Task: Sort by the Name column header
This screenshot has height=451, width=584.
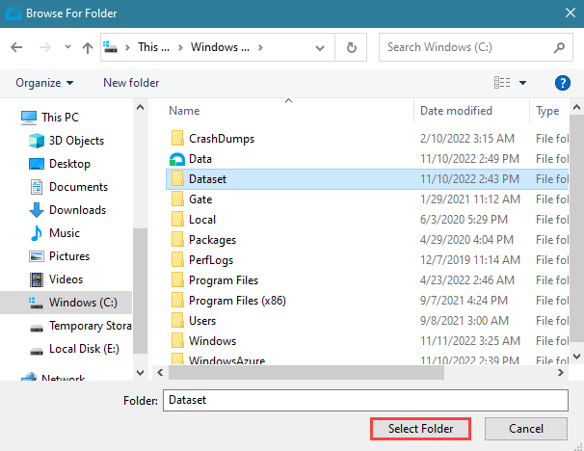Action: (x=185, y=111)
